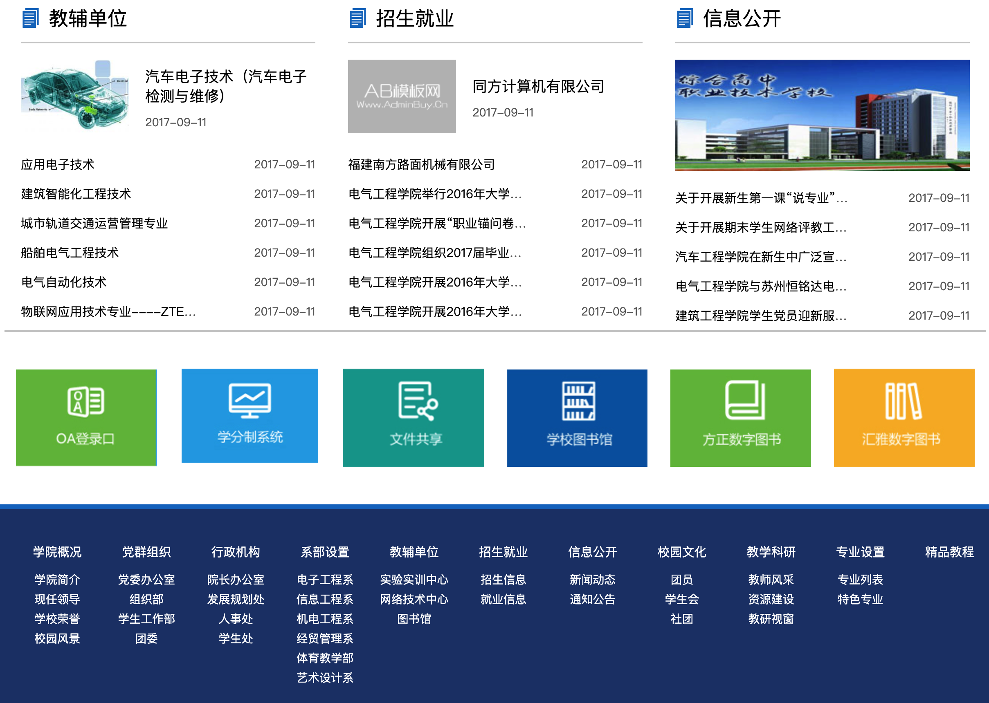This screenshot has width=989, height=703.
Task: Open 电气工程学院开展"职业锚问卷 item
Action: pyautogui.click(x=437, y=224)
